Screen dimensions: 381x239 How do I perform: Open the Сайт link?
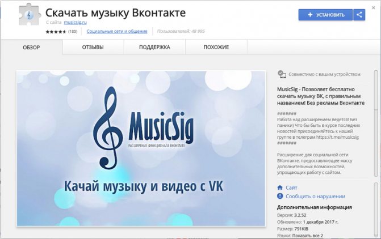point(291,187)
